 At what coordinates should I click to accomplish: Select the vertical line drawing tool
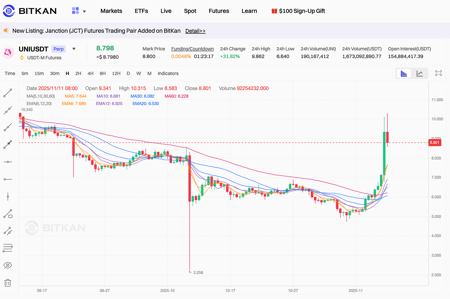(x=8, y=197)
